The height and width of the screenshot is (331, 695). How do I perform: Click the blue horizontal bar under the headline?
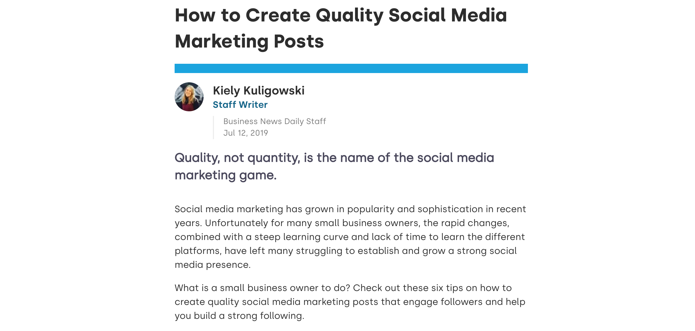coord(351,68)
